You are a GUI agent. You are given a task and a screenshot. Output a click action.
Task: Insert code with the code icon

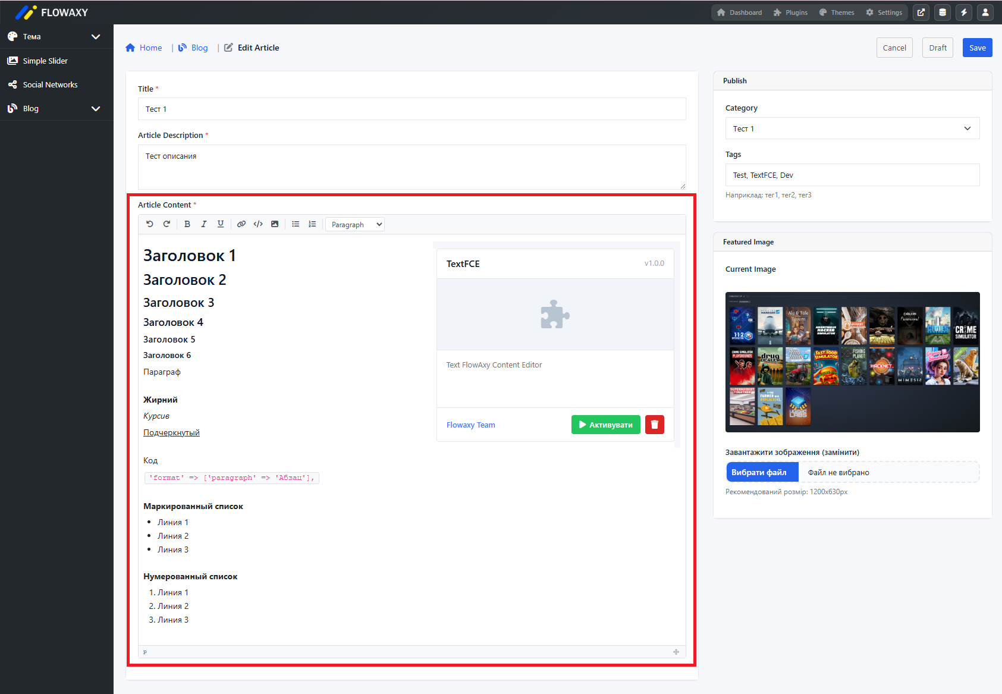(258, 224)
